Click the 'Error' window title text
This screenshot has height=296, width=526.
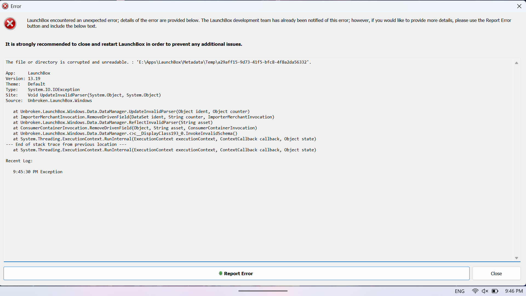point(16,6)
